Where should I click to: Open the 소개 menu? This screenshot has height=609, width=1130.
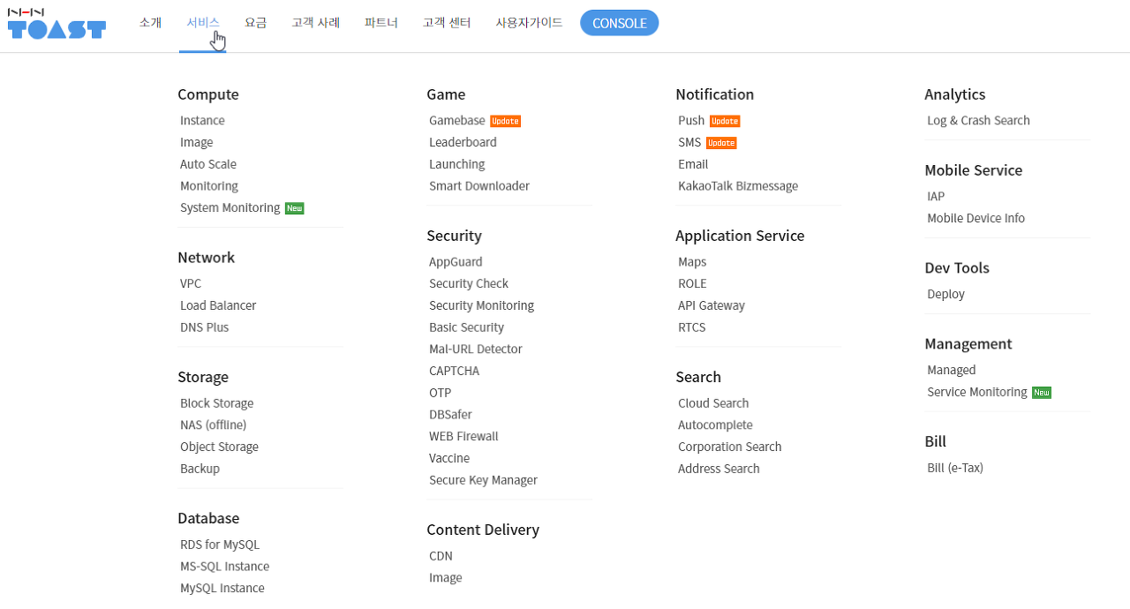point(150,23)
